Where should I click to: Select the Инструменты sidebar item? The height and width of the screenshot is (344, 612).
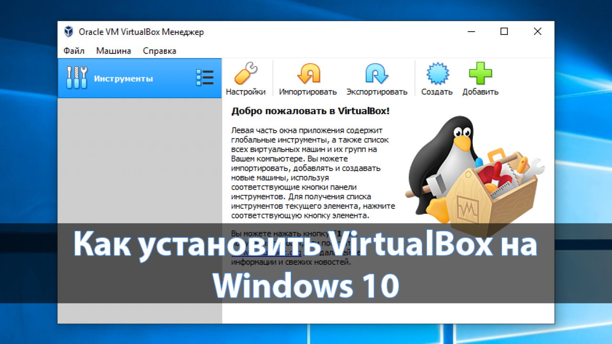pyautogui.click(x=140, y=78)
